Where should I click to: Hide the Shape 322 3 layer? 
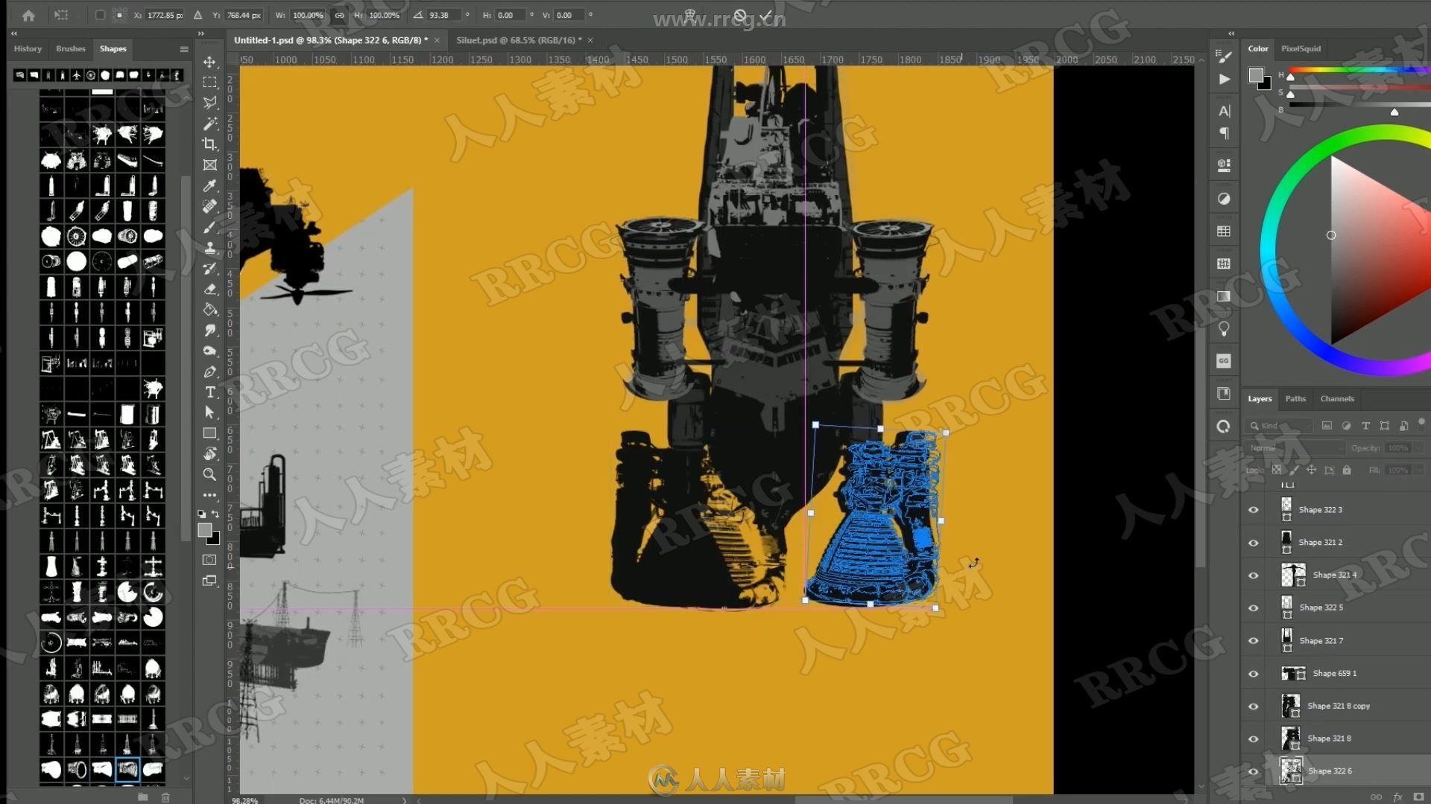1253,510
